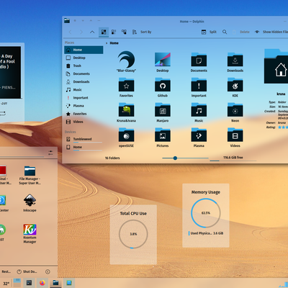Select the Kruna&Ivana folder icon
Screen dimensions: 288x288
pos(126,109)
